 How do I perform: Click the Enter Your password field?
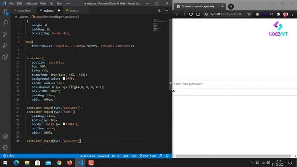234,84
